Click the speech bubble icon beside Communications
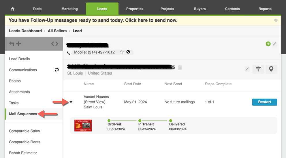286x158 pixels. [57, 70]
